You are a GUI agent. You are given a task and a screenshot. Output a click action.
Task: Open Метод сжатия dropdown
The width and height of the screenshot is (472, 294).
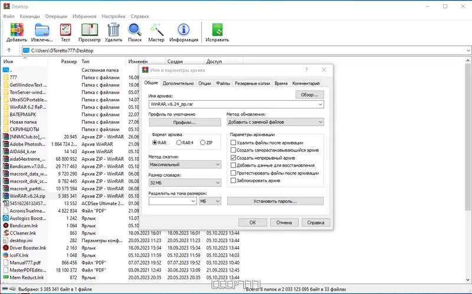[185, 164]
